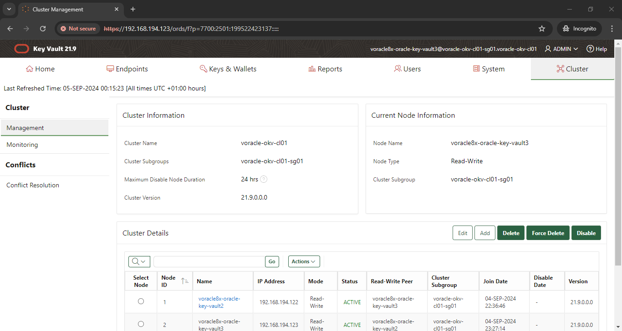Viewport: 622px width, 331px height.
Task: Click the Add button
Action: 485,233
